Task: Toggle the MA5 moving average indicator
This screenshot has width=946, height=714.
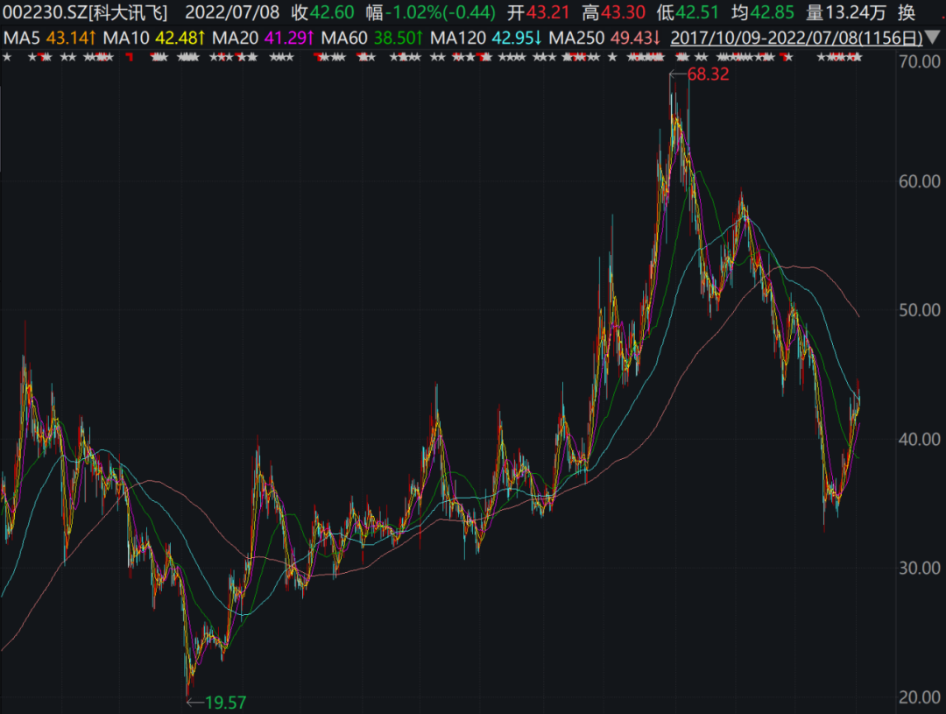Action: [49, 39]
